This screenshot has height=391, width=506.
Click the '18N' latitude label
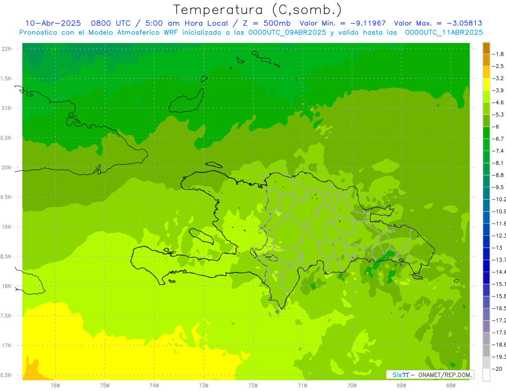tap(7, 286)
